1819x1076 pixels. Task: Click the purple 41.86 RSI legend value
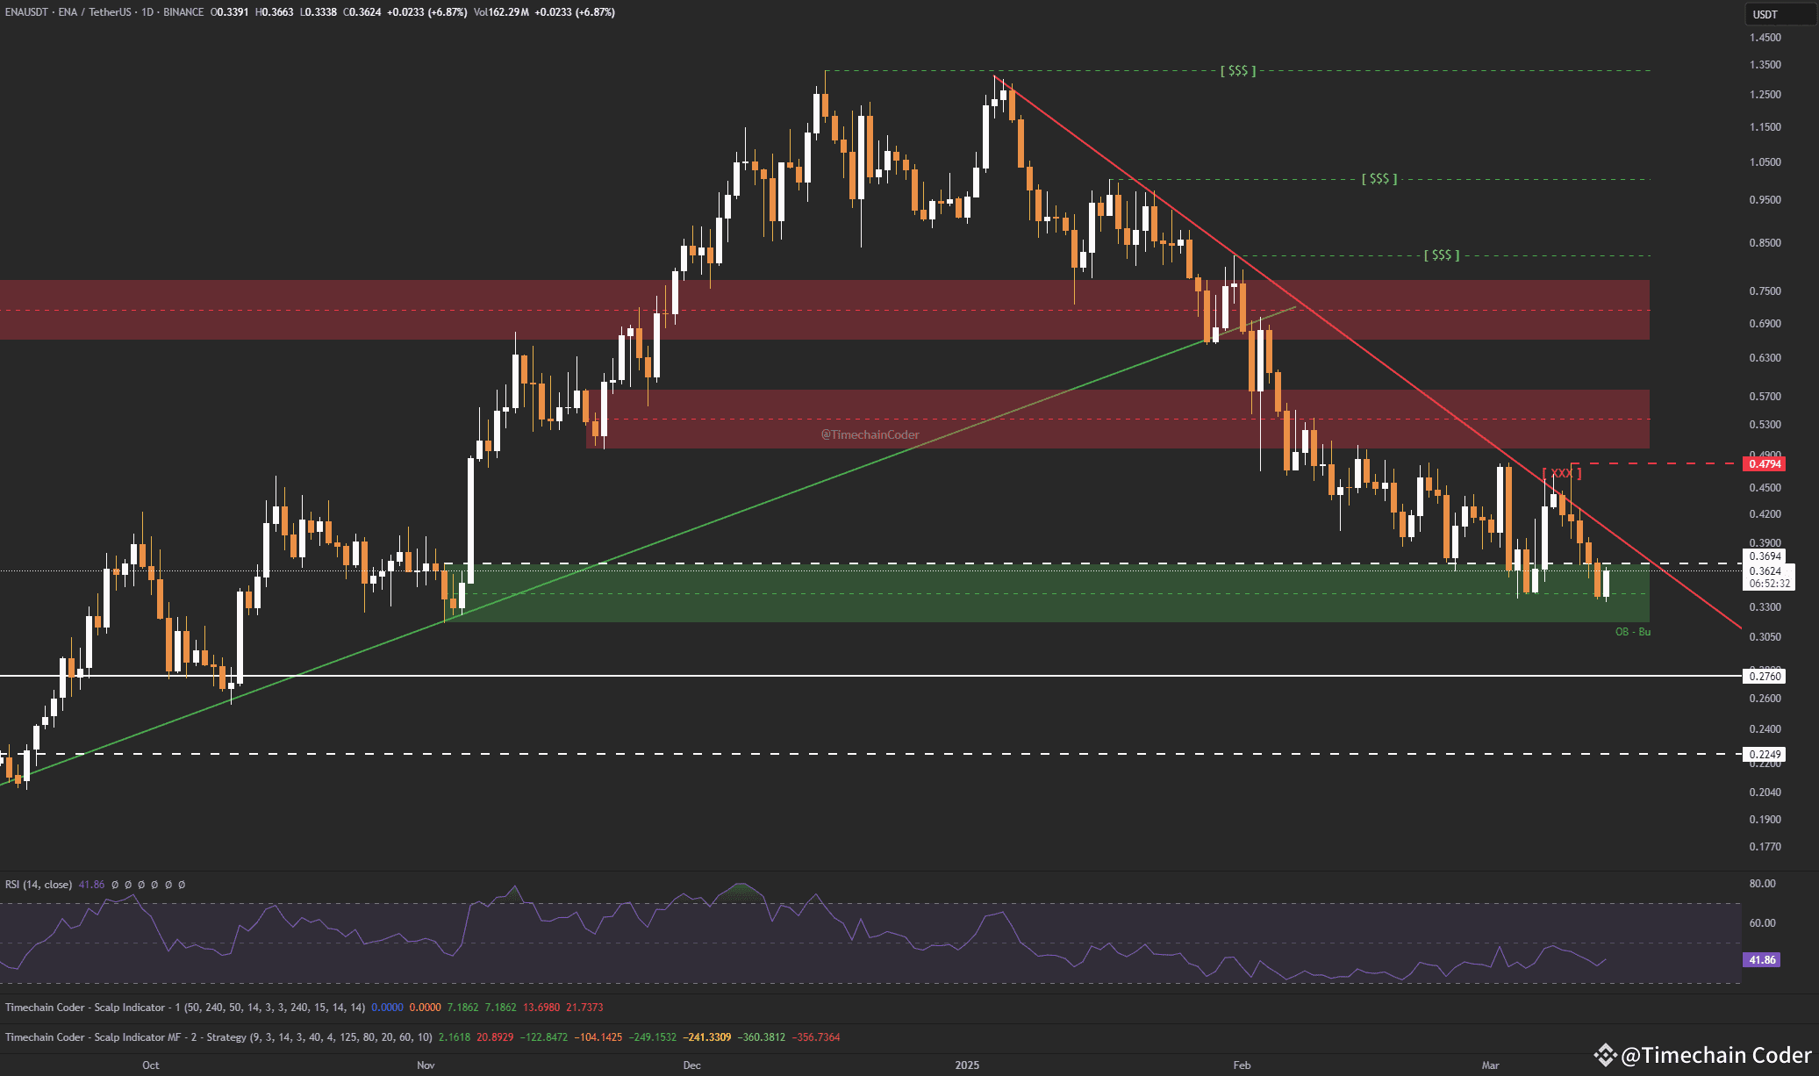91,885
